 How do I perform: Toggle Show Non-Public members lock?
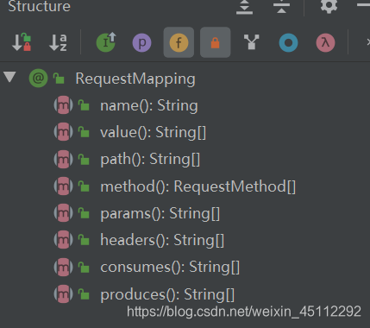coord(215,42)
